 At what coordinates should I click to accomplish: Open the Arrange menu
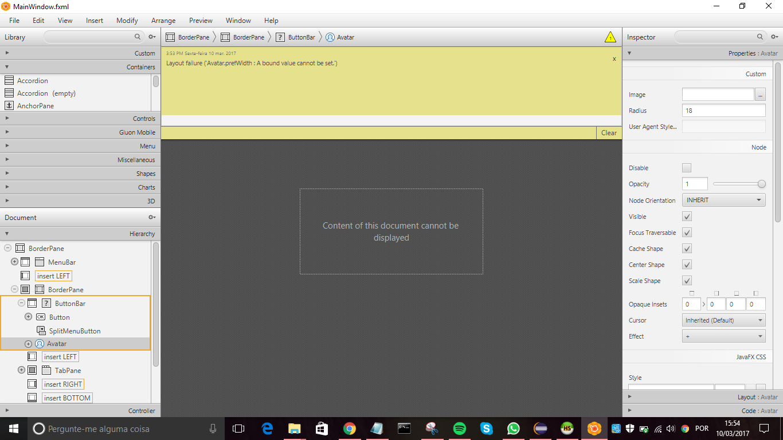pyautogui.click(x=163, y=21)
